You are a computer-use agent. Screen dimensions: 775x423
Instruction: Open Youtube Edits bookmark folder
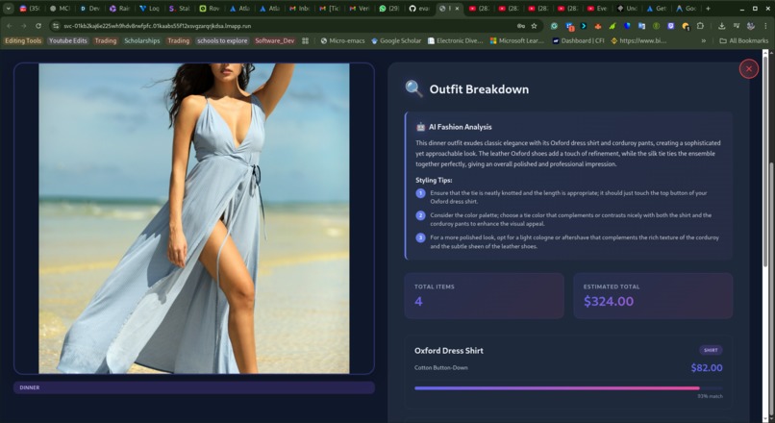67,41
